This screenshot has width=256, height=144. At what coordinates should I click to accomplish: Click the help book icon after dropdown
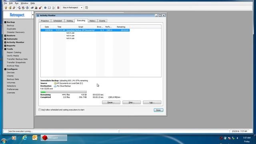(x=86, y=8)
